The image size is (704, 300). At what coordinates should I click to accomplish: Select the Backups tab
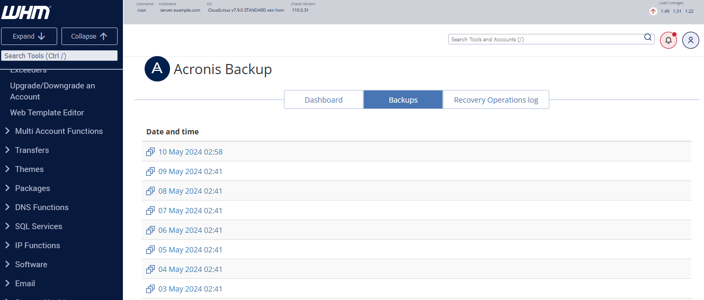[x=403, y=99]
